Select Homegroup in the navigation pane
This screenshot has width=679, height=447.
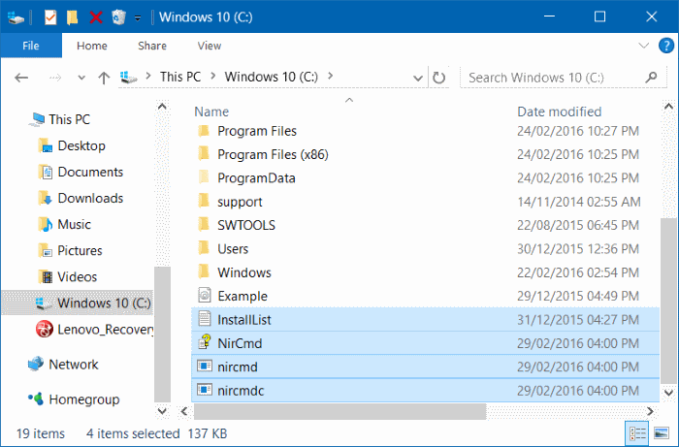[84, 399]
